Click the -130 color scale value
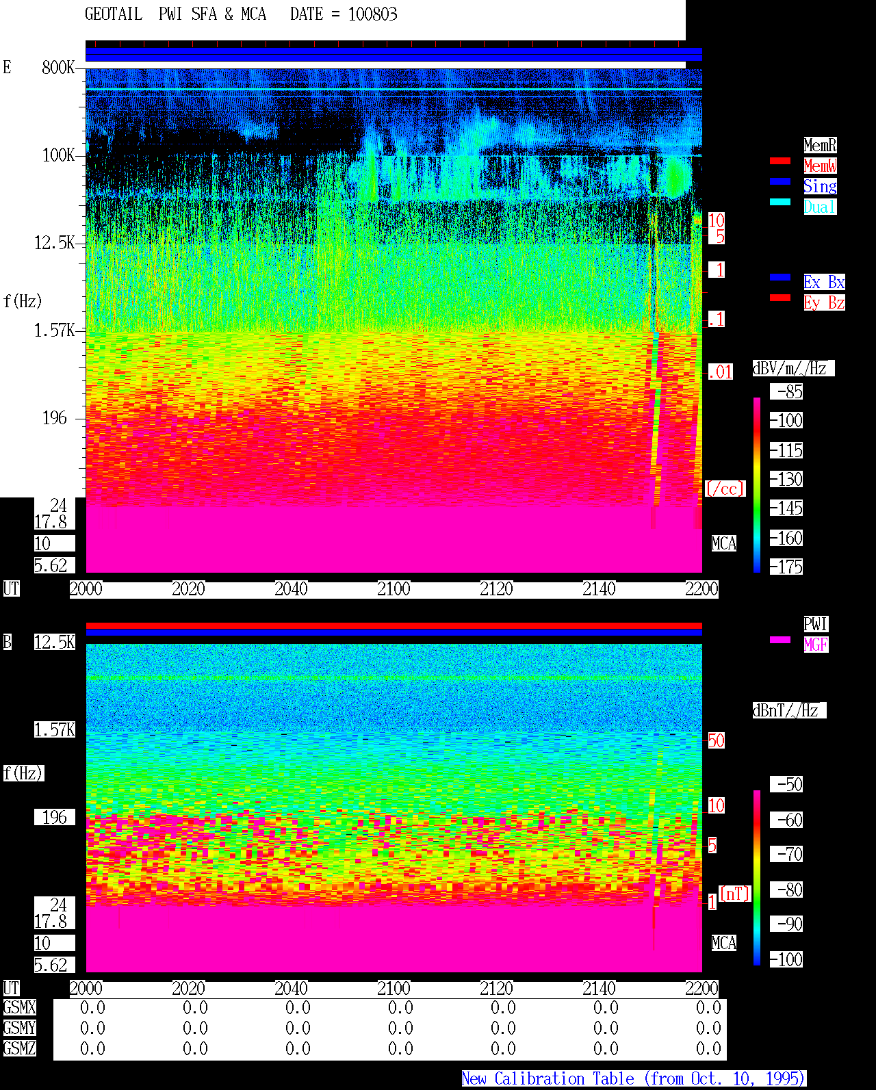Image resolution: width=876 pixels, height=1090 pixels. tap(787, 479)
